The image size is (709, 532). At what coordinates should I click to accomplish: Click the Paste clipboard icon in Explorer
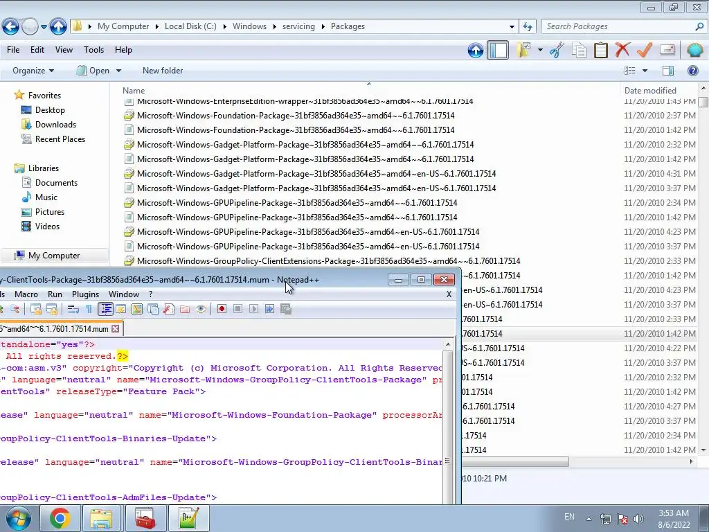click(x=600, y=50)
